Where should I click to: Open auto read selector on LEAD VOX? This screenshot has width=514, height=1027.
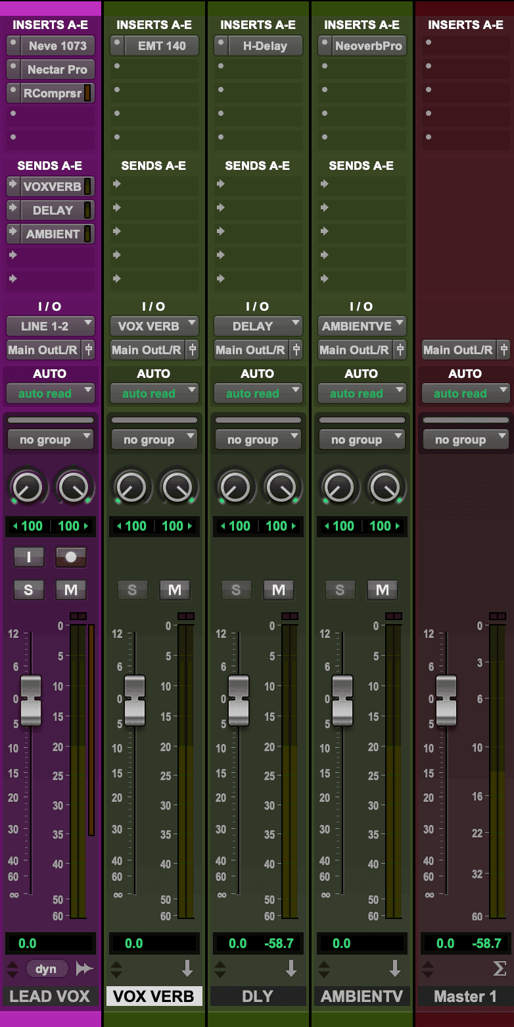click(51, 394)
